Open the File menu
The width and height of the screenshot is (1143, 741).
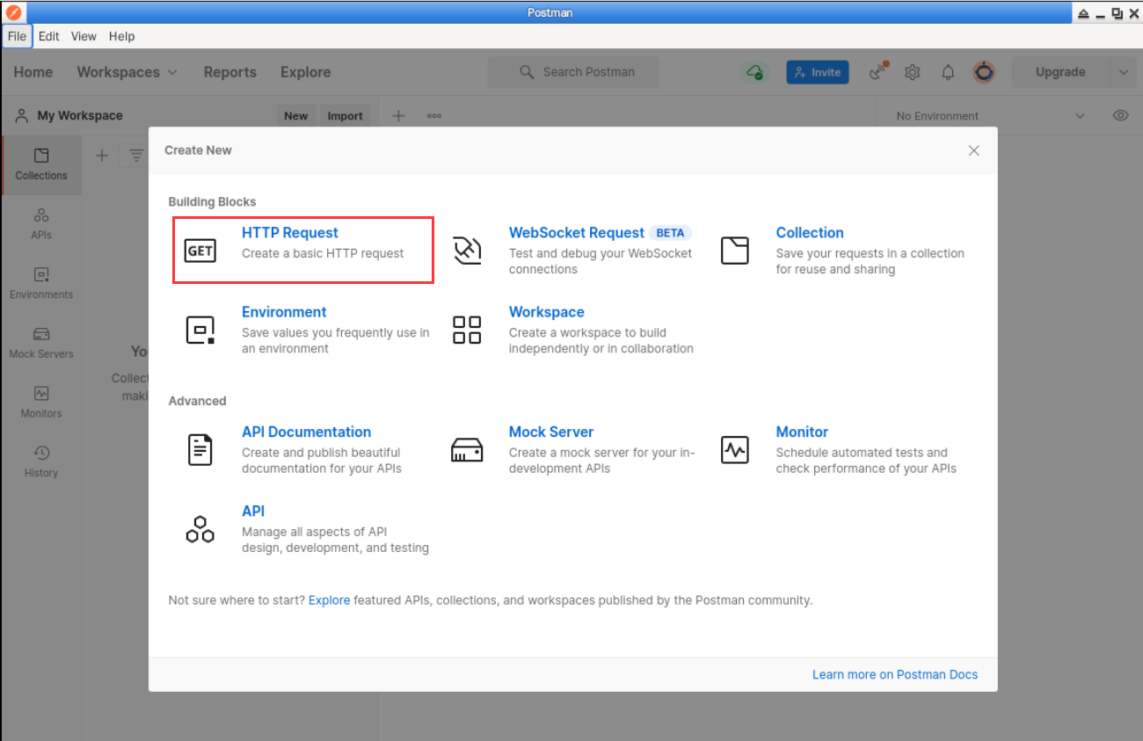(17, 36)
